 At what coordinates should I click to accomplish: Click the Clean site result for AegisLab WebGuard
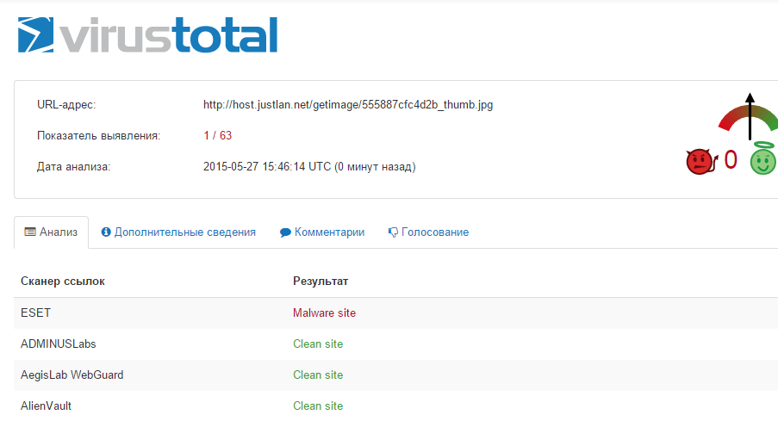point(318,375)
